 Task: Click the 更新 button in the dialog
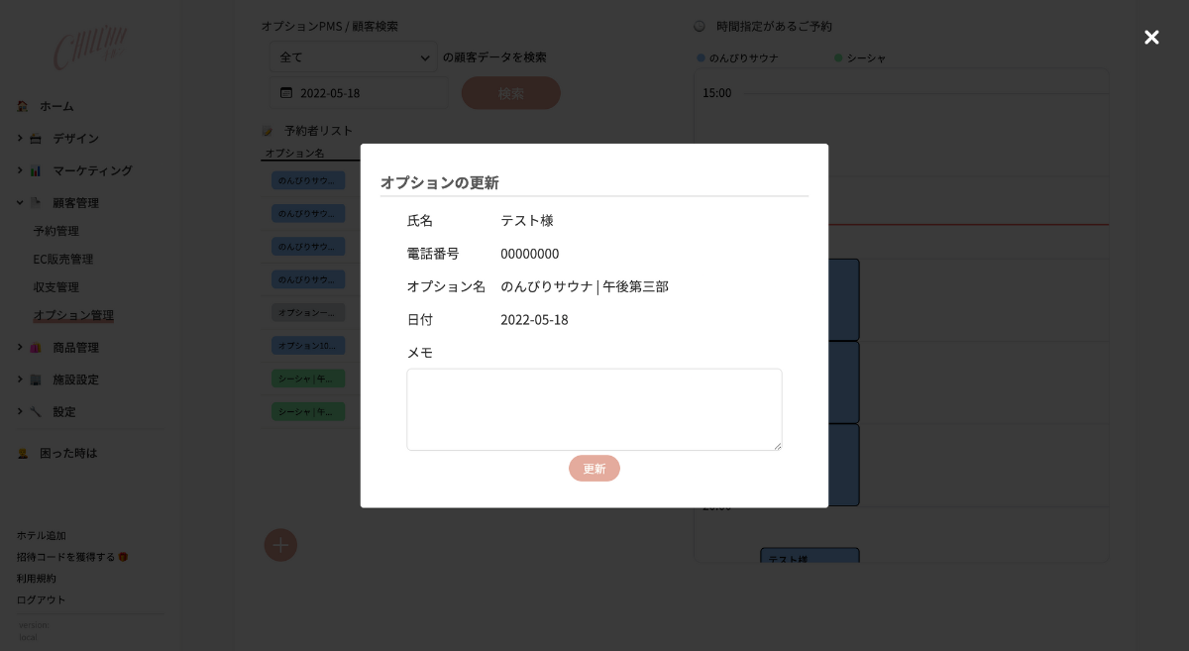(594, 469)
